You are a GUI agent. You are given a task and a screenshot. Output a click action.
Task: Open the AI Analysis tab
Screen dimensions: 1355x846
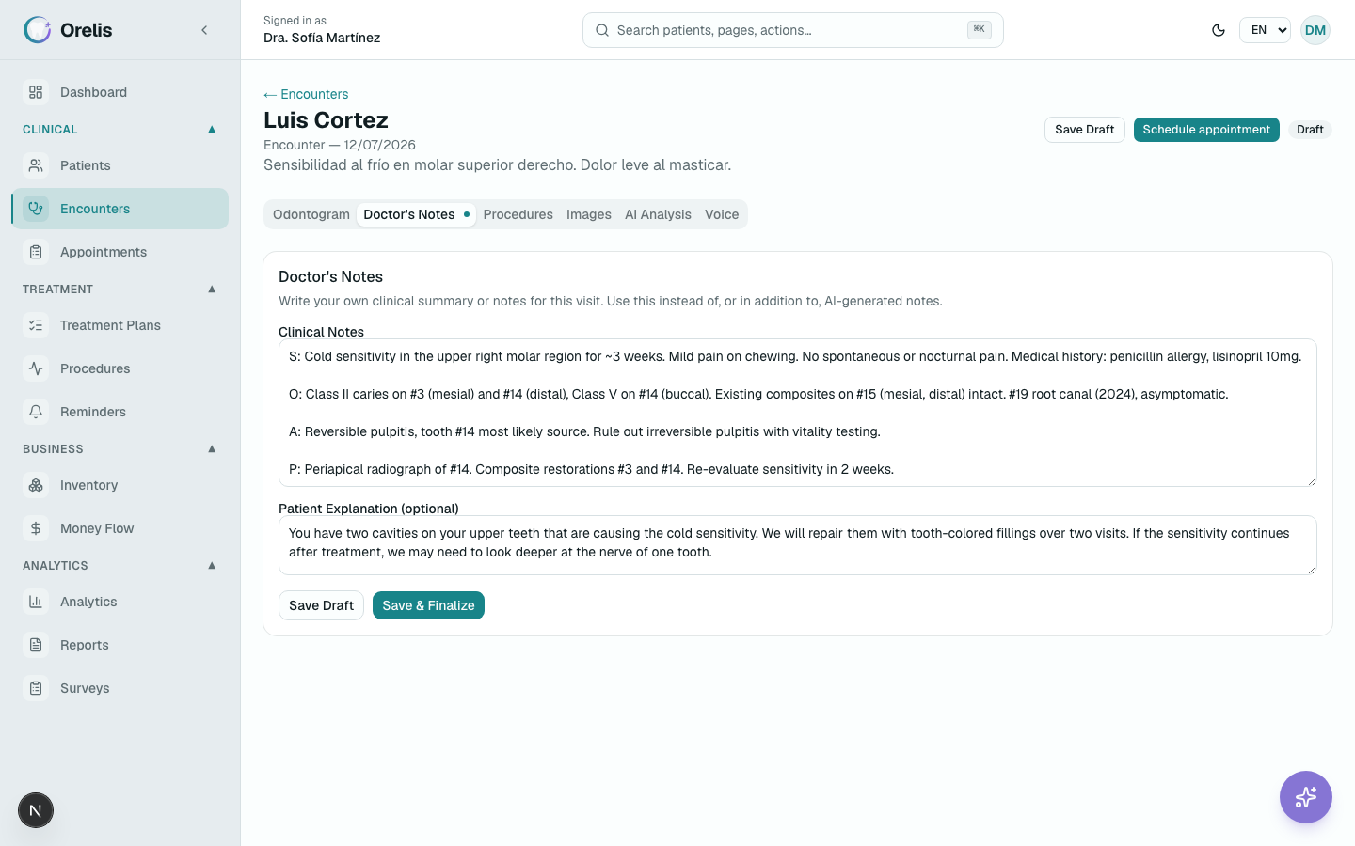658,214
